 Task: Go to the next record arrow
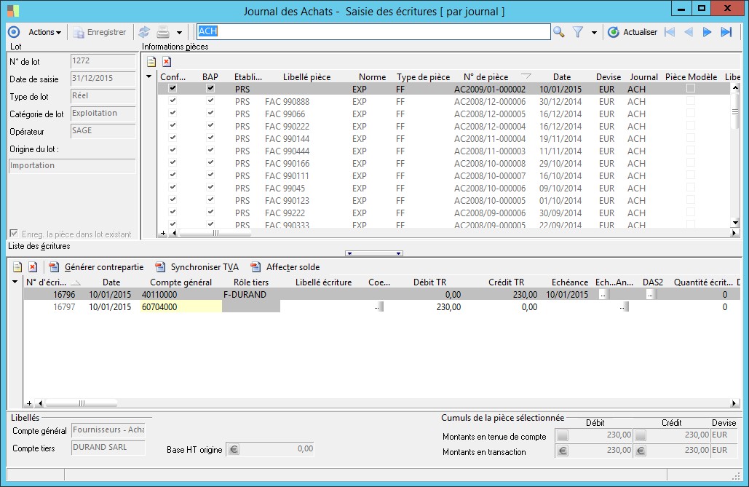(x=707, y=32)
